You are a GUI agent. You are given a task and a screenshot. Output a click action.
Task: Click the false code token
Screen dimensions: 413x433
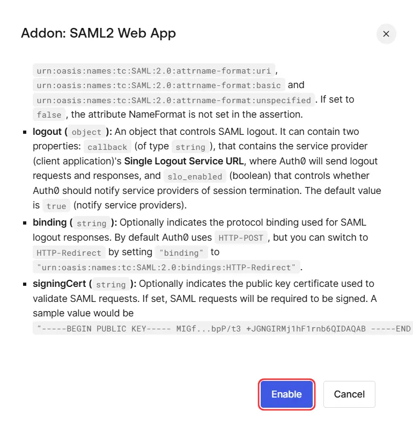49,114
